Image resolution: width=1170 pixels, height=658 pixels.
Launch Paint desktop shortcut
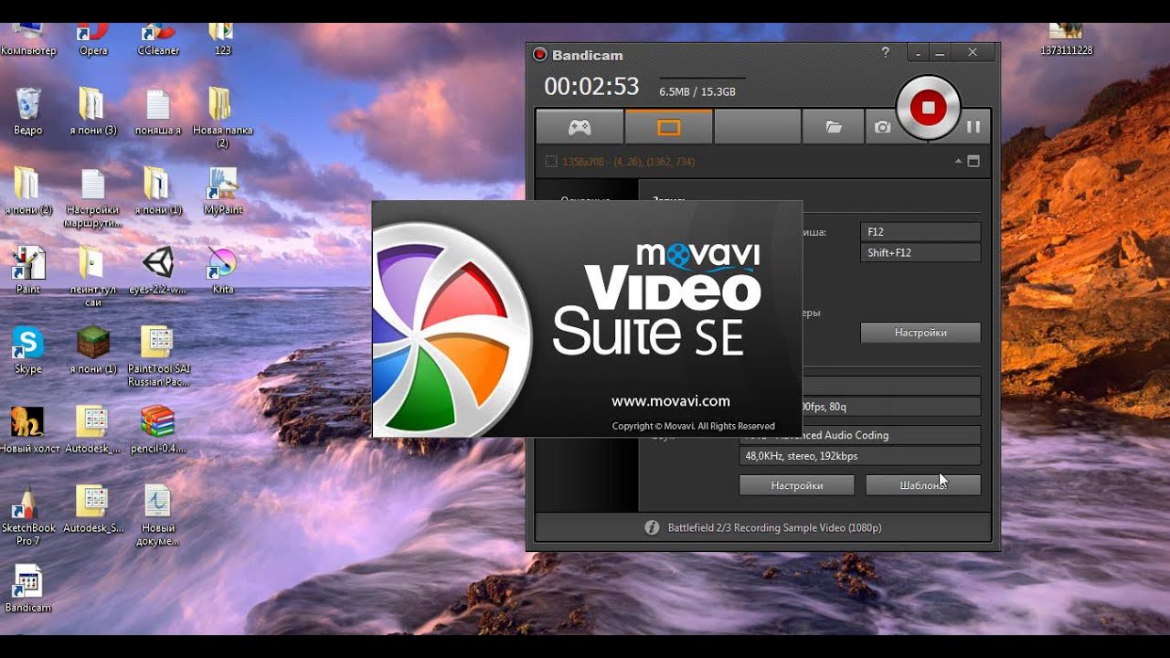click(x=28, y=270)
